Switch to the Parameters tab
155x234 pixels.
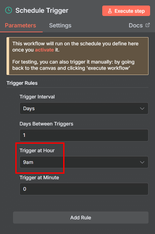pos(21,25)
